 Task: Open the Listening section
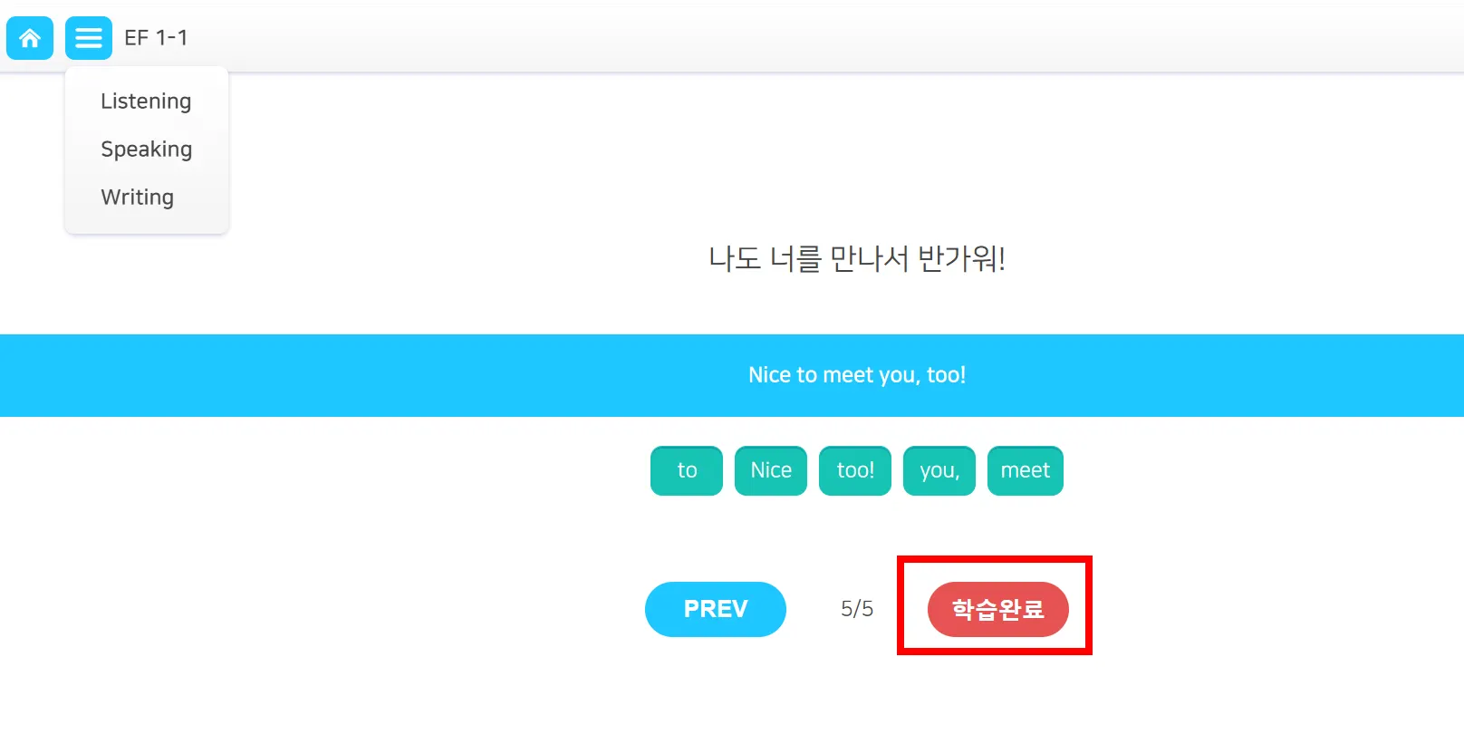click(146, 101)
